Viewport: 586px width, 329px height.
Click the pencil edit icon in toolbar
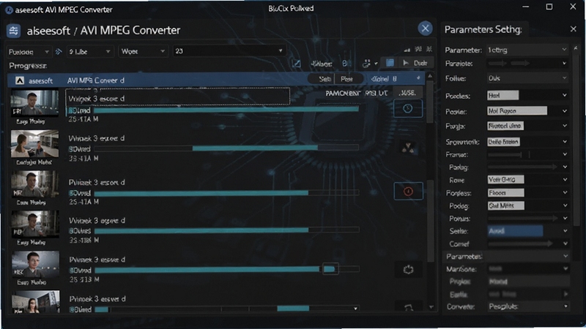297,64
